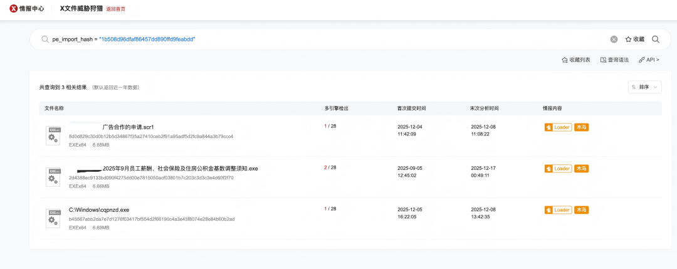Open file 2025年9月员工薪酬 notice .exe

[x=180, y=169]
